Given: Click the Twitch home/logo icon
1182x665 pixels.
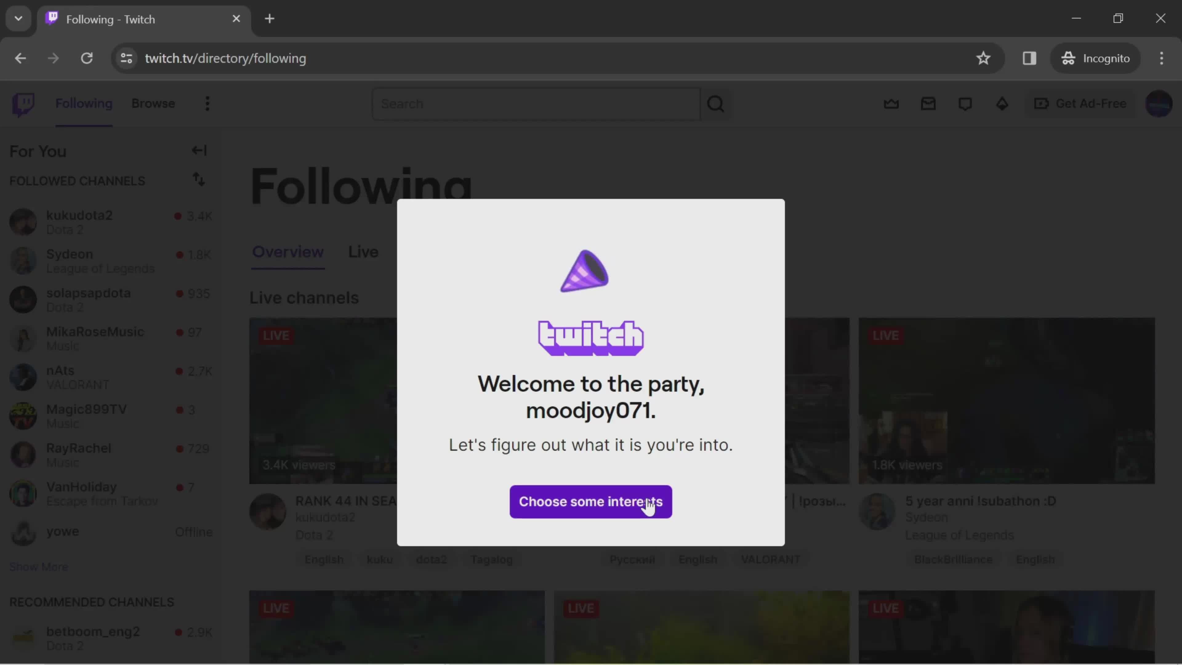Looking at the screenshot, I should click(23, 103).
